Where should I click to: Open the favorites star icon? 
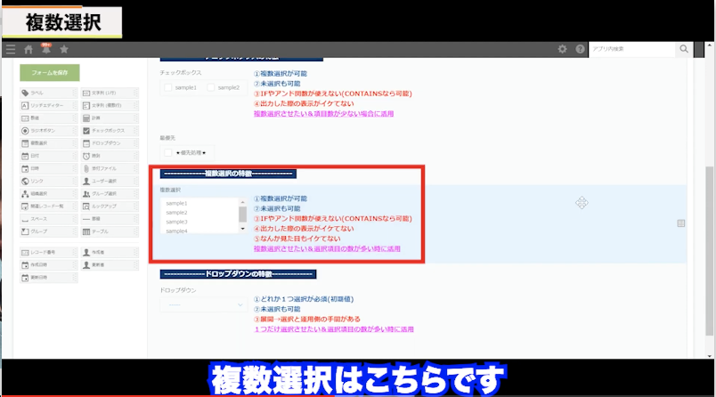[64, 50]
